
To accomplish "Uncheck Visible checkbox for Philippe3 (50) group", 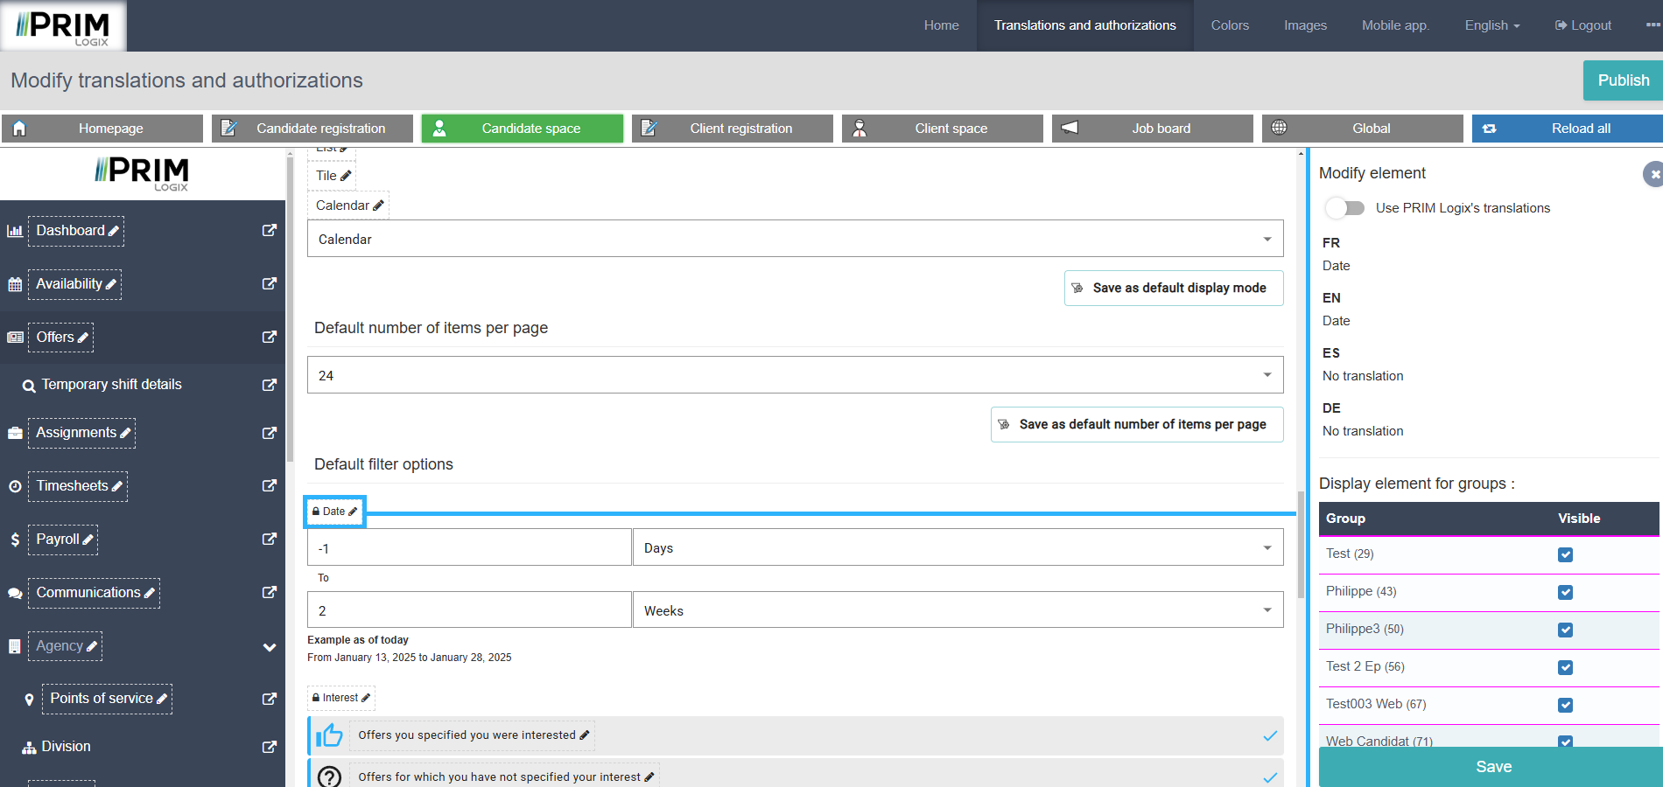I will (1565, 630).
